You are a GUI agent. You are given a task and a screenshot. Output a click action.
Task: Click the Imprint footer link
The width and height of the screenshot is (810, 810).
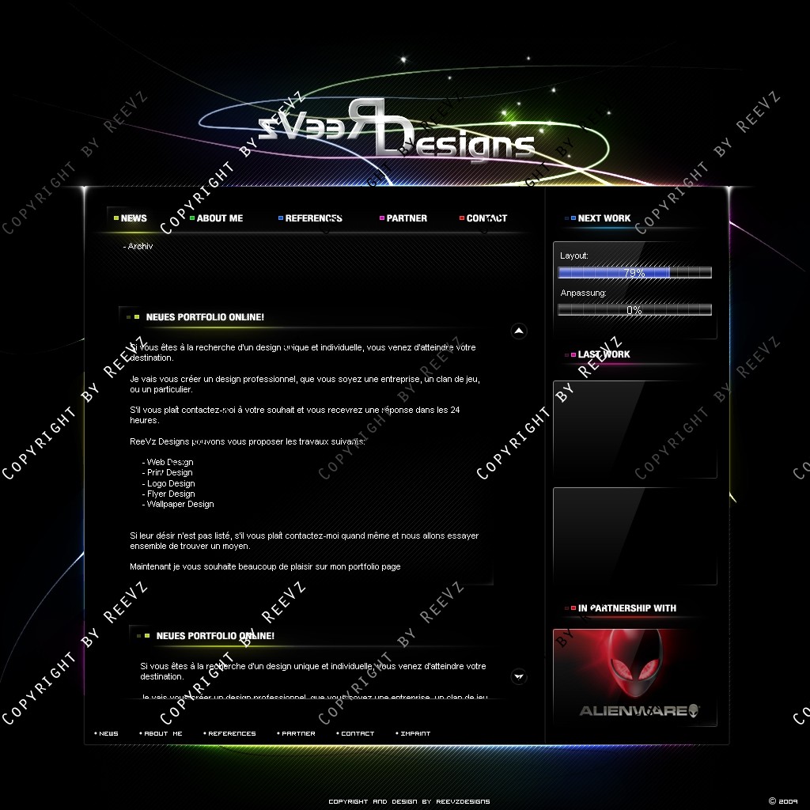[414, 733]
